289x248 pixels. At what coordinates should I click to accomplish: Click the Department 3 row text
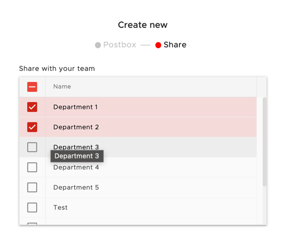point(76,147)
